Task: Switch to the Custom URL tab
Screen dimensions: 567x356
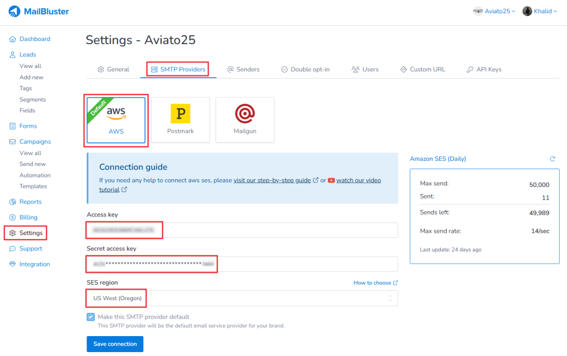Action: click(x=422, y=69)
